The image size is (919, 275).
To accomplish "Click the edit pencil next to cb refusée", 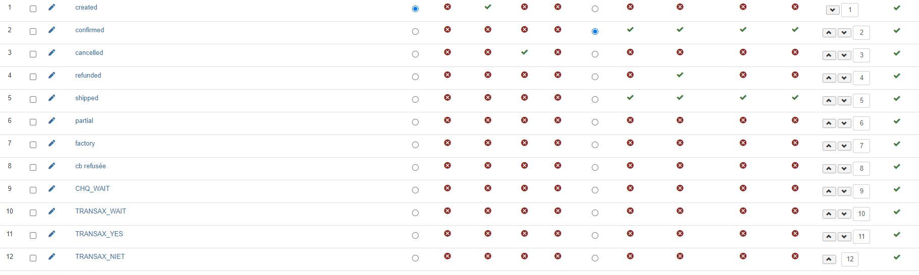I will tap(52, 166).
